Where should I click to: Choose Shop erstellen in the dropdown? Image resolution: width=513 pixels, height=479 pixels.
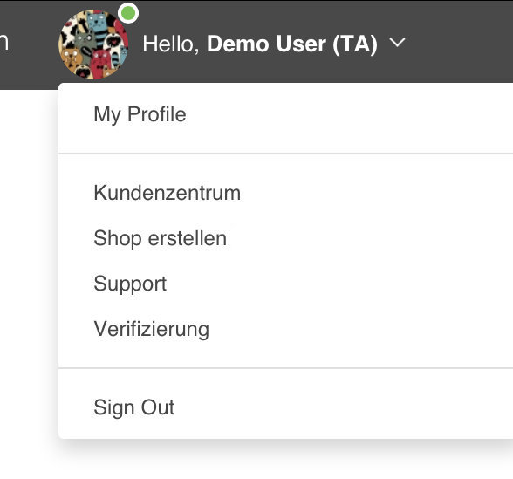pos(160,238)
